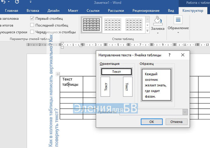Click the Заливка paint bucket icon

click(158, 21)
